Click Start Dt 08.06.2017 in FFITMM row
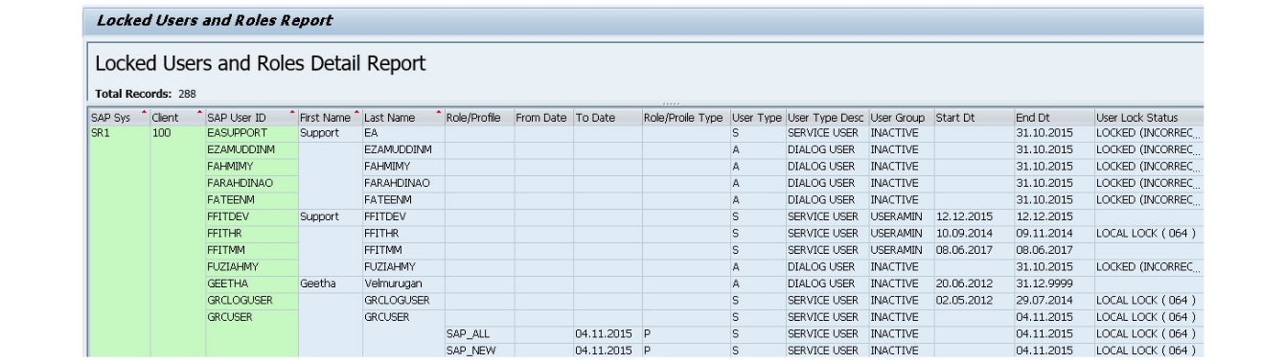 coord(974,250)
